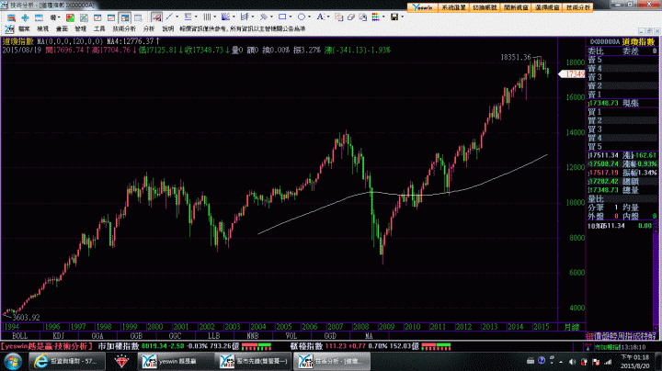Expand dropdown arrow beside fan lines tool
The height and width of the screenshot is (371, 662).
(234, 17)
